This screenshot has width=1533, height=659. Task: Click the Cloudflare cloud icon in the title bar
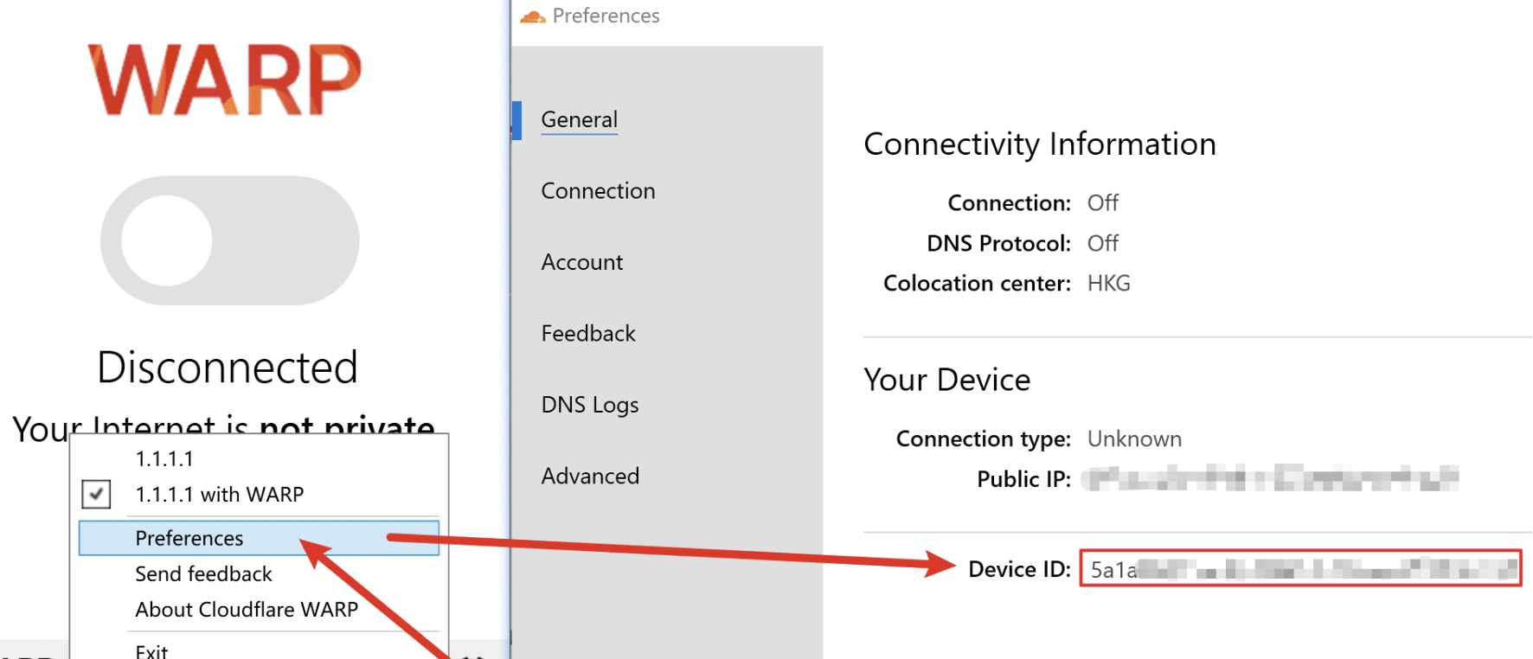coord(532,16)
